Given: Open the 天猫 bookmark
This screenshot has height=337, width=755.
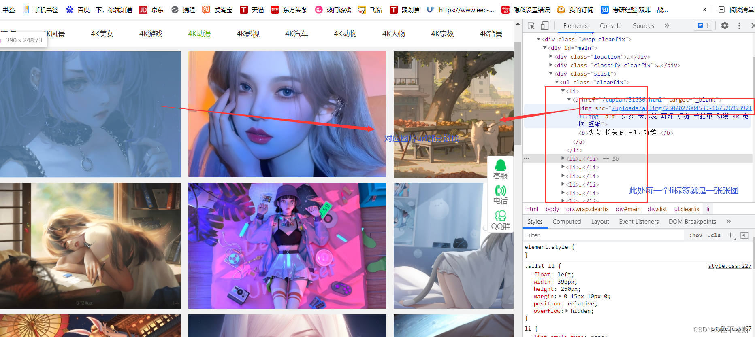Looking at the screenshot, I should pyautogui.click(x=252, y=10).
